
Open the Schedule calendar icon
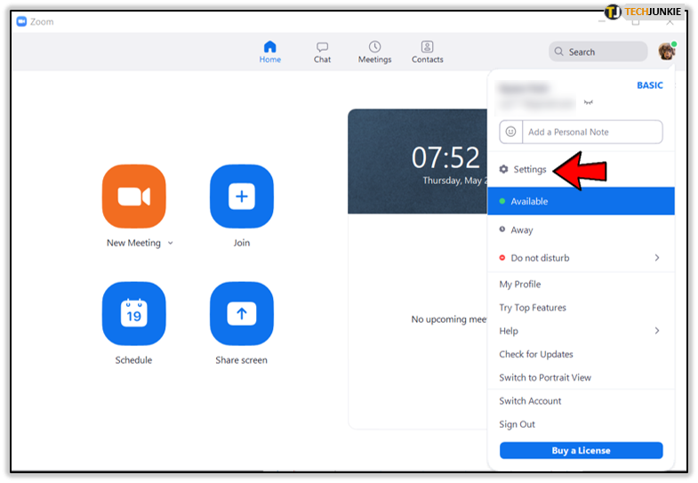pyautogui.click(x=133, y=313)
